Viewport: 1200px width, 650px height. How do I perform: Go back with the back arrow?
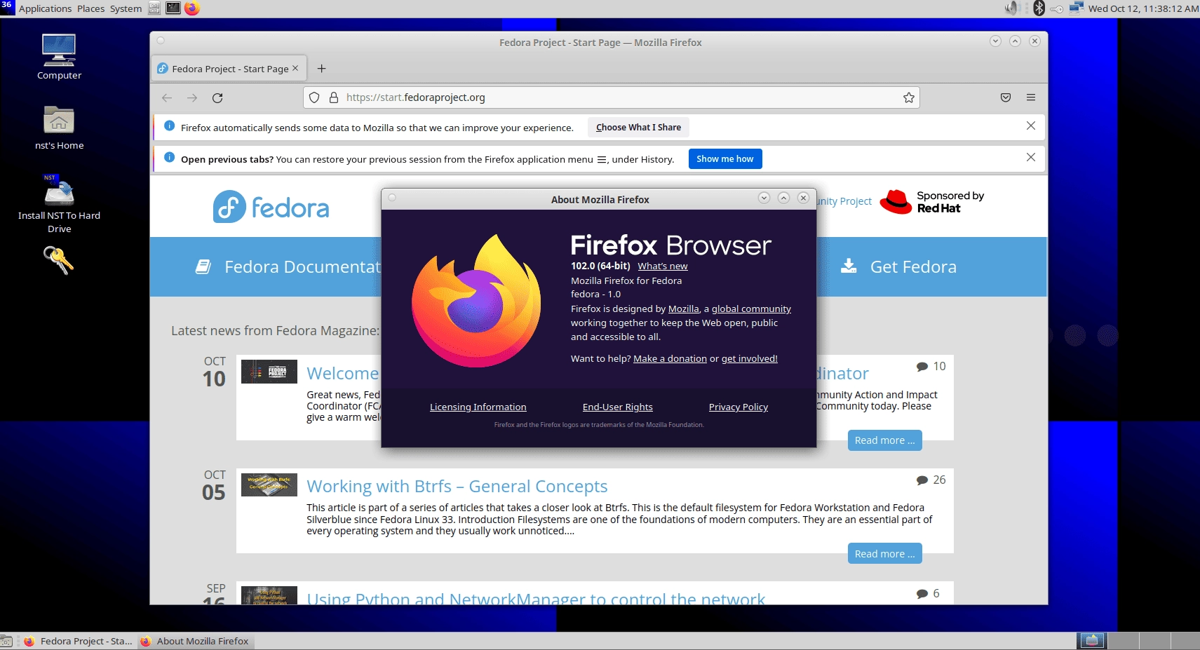pyautogui.click(x=167, y=97)
